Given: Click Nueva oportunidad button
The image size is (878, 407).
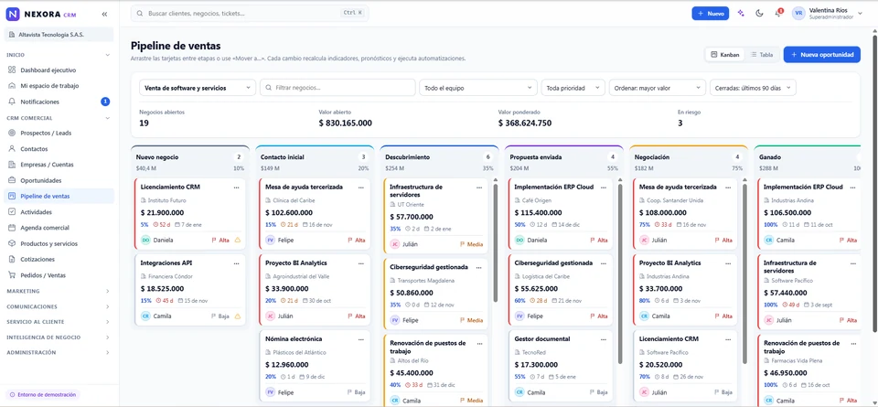Looking at the screenshot, I should click(x=821, y=54).
